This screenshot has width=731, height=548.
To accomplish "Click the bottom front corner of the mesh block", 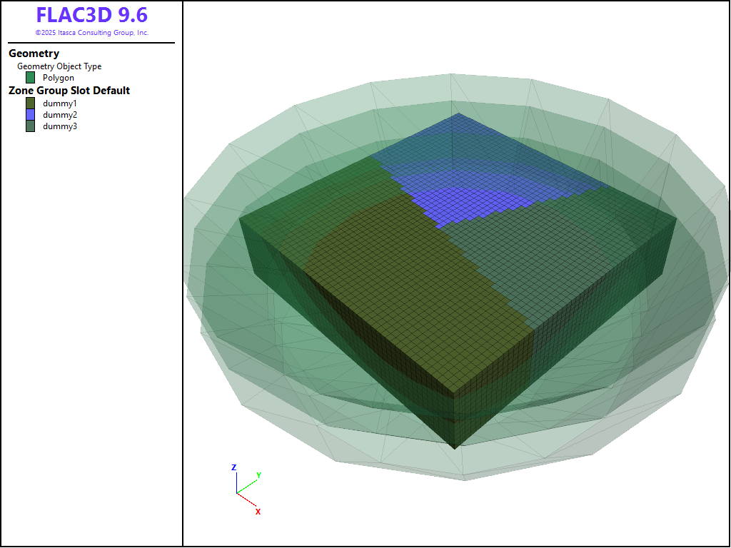I will pos(455,447).
